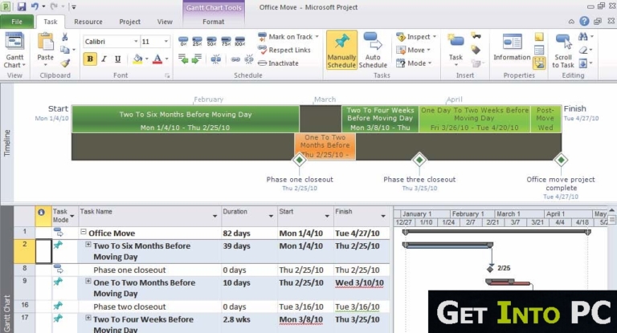Switch to the Resource tab
This screenshot has height=333, width=617.
tap(88, 22)
